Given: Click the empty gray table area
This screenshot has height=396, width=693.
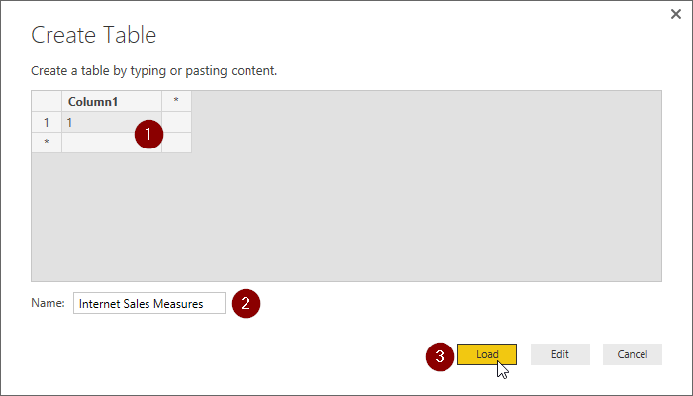Looking at the screenshot, I should point(396,198).
